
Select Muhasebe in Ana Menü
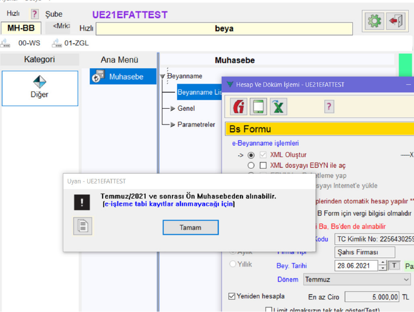123,77
